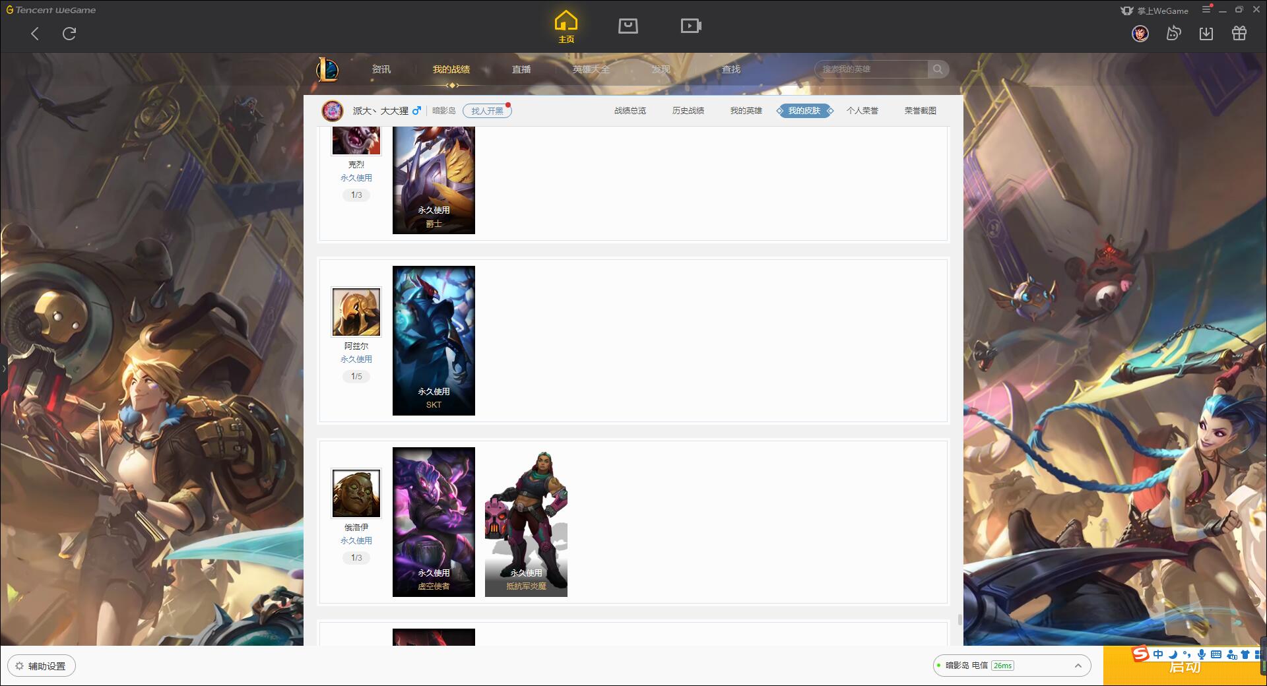Click the 搜索我的英雄 search field
The width and height of the screenshot is (1267, 686).
872,69
